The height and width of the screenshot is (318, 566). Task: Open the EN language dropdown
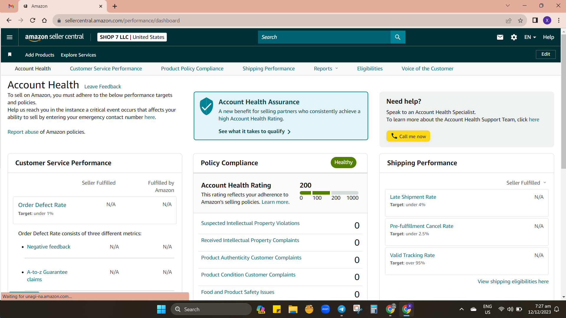click(530, 37)
